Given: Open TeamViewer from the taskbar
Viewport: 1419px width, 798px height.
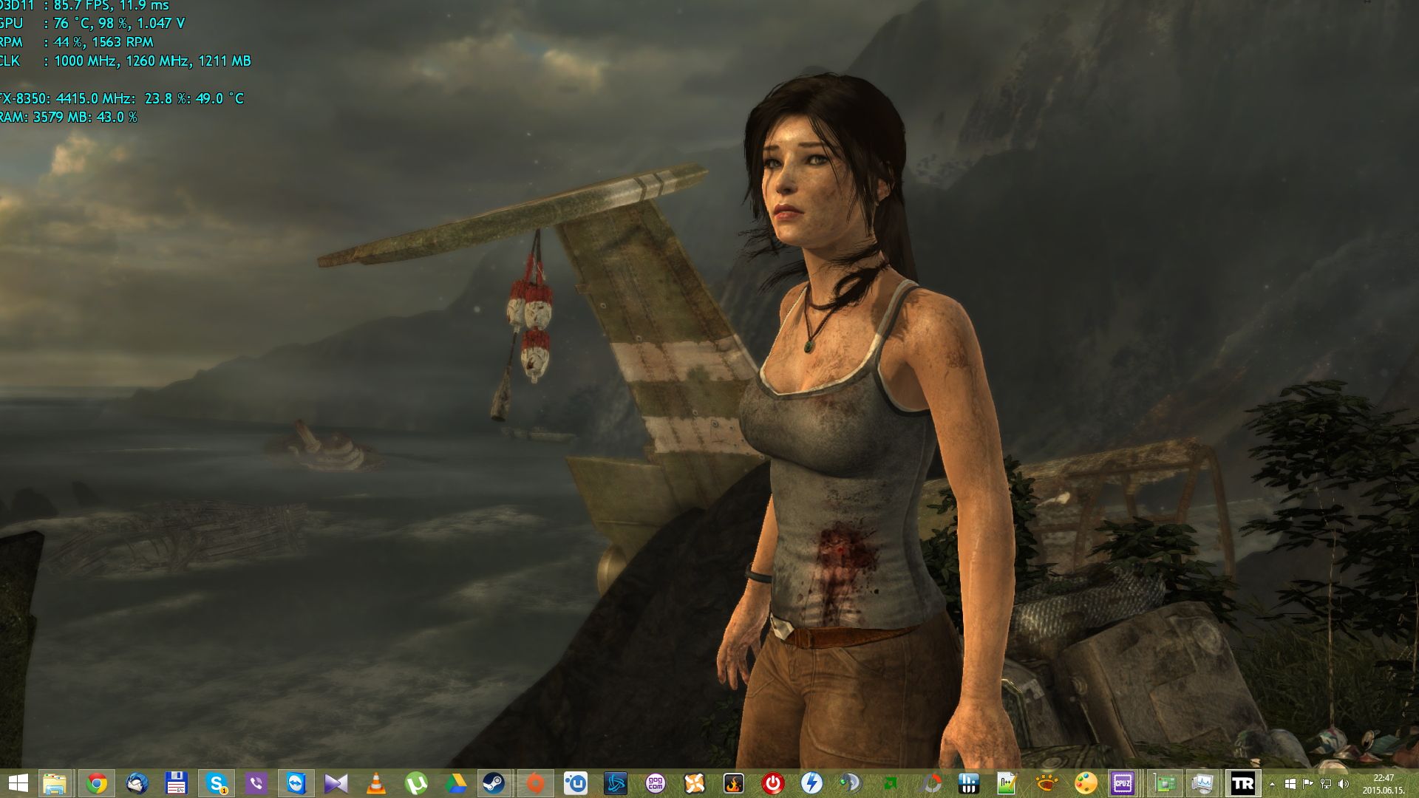Looking at the screenshot, I should tap(296, 783).
